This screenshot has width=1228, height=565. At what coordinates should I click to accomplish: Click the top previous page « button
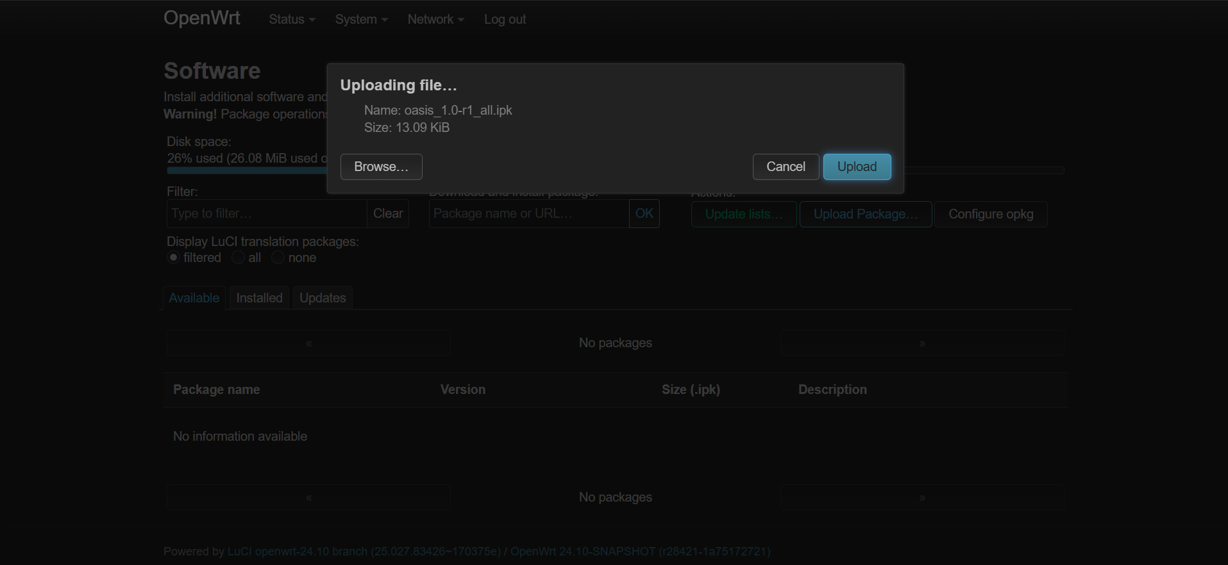tap(308, 343)
